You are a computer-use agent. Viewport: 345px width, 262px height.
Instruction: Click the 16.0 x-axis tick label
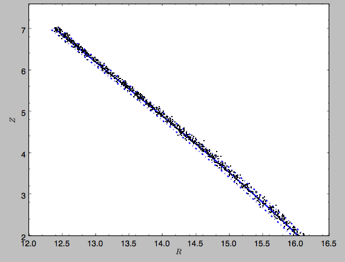pyautogui.click(x=296, y=243)
